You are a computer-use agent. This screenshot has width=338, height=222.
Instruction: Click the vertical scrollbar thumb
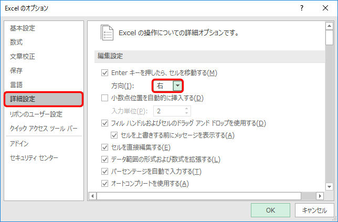click(x=329, y=37)
